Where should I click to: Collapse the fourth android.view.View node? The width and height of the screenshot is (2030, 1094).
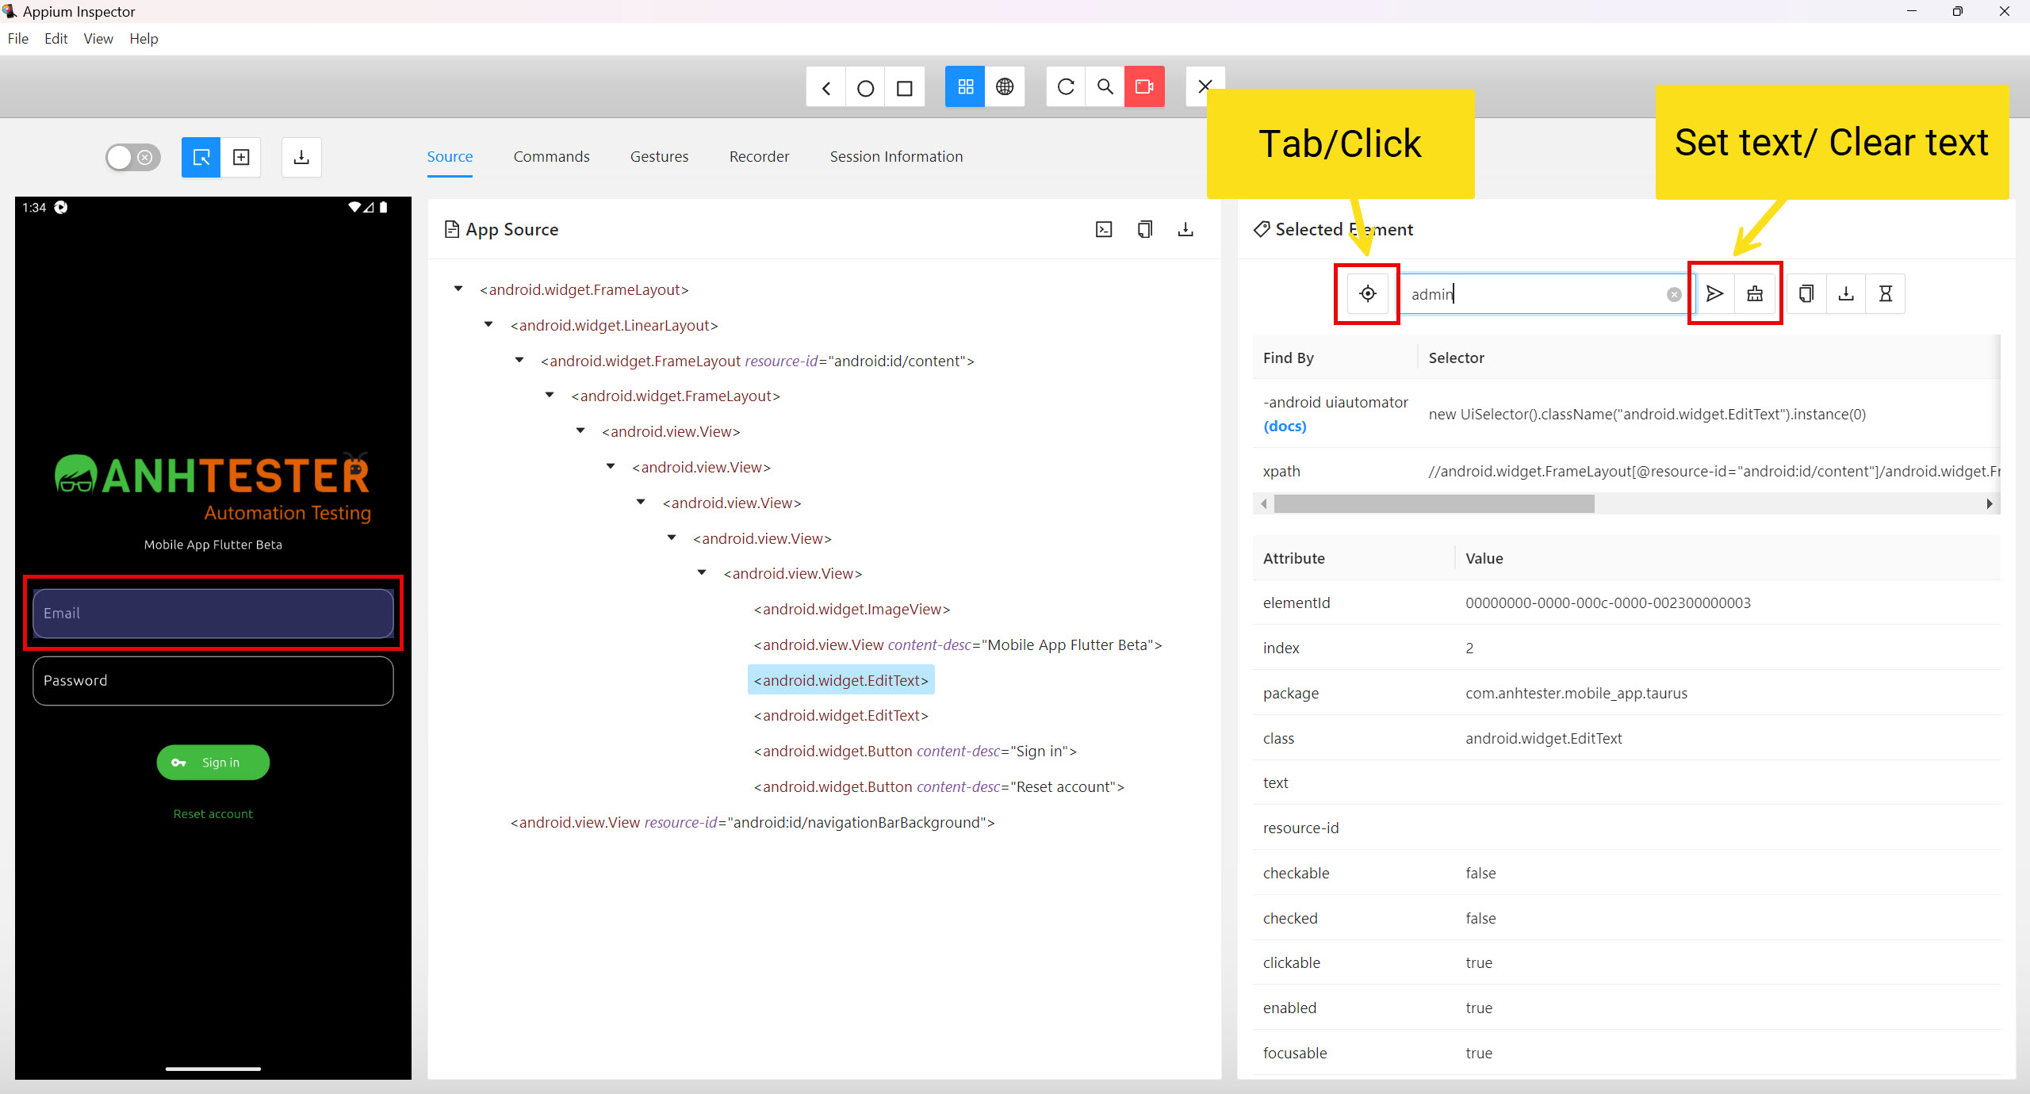point(672,538)
